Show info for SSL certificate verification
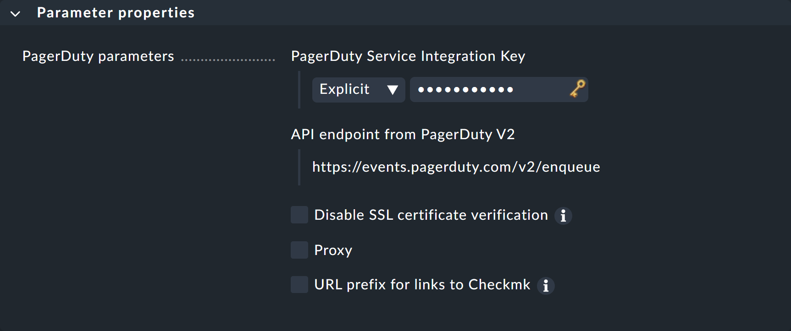791x331 pixels. coord(563,216)
